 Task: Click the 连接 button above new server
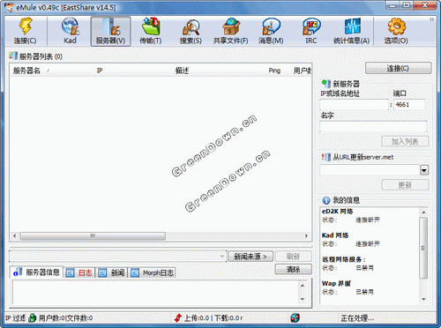(398, 68)
